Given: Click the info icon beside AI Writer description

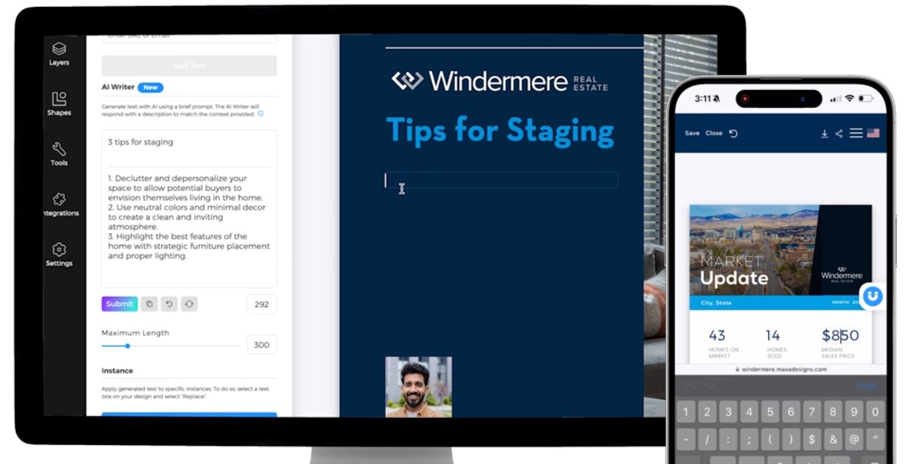Looking at the screenshot, I should [x=261, y=113].
